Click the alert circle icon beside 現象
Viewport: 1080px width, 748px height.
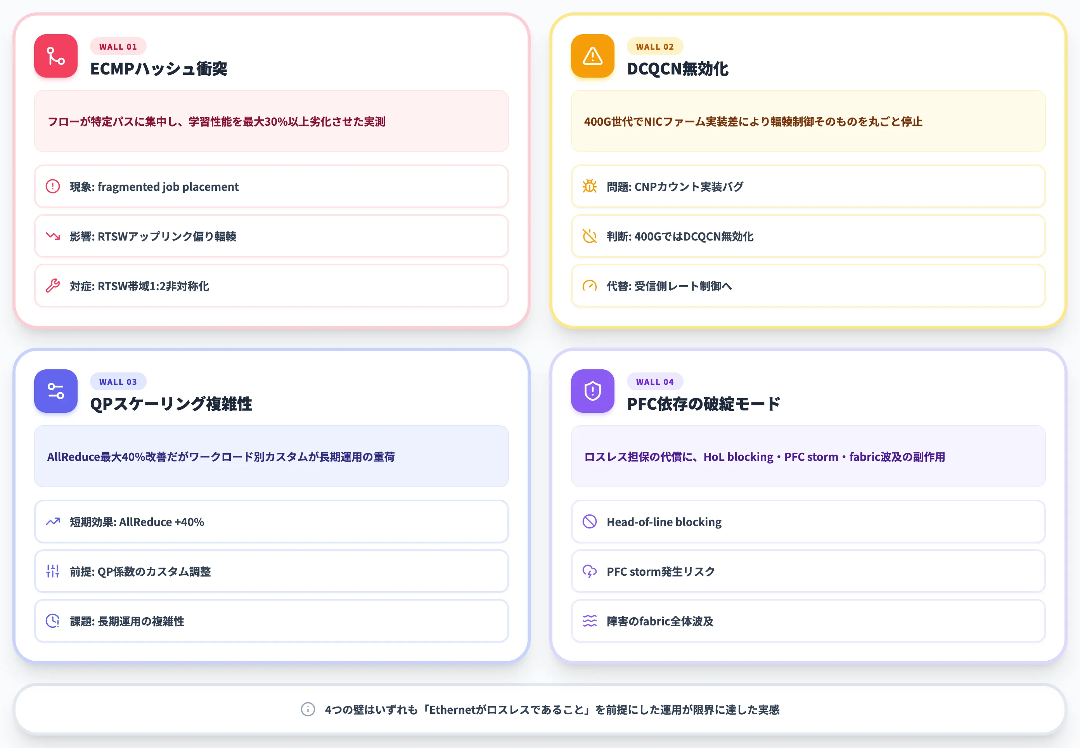click(52, 187)
